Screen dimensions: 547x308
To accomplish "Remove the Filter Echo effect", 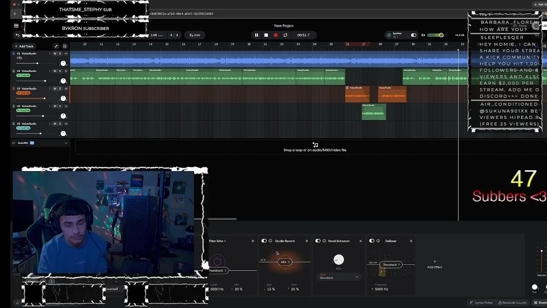I will tap(253, 241).
